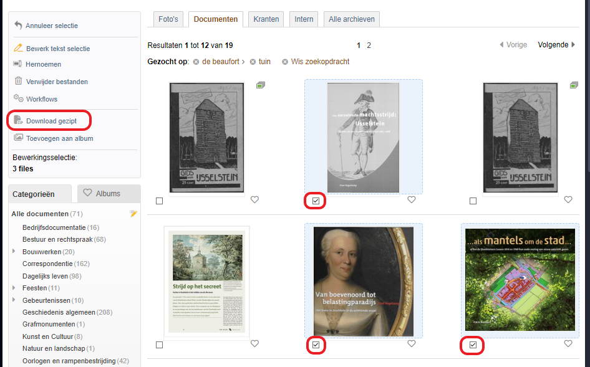The height and width of the screenshot is (367, 590).
Task: Click the Vorige pagination link
Action: [x=513, y=45]
